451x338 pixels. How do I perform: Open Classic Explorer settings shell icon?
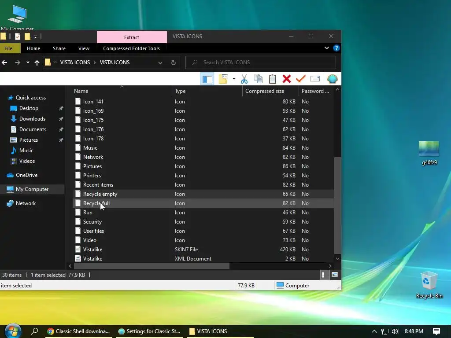pos(332,79)
